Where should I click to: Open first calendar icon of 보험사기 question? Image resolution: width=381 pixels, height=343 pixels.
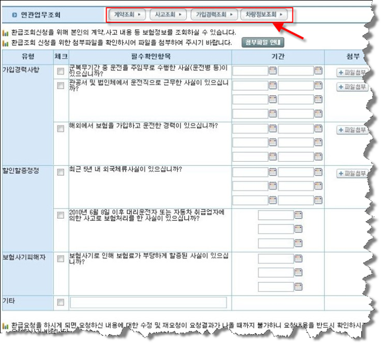298,259
